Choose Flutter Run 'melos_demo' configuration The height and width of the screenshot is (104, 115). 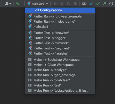coord(60,21)
